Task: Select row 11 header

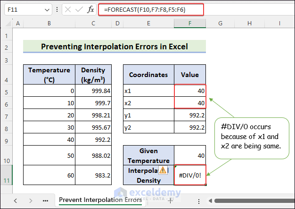Action: 7,175
